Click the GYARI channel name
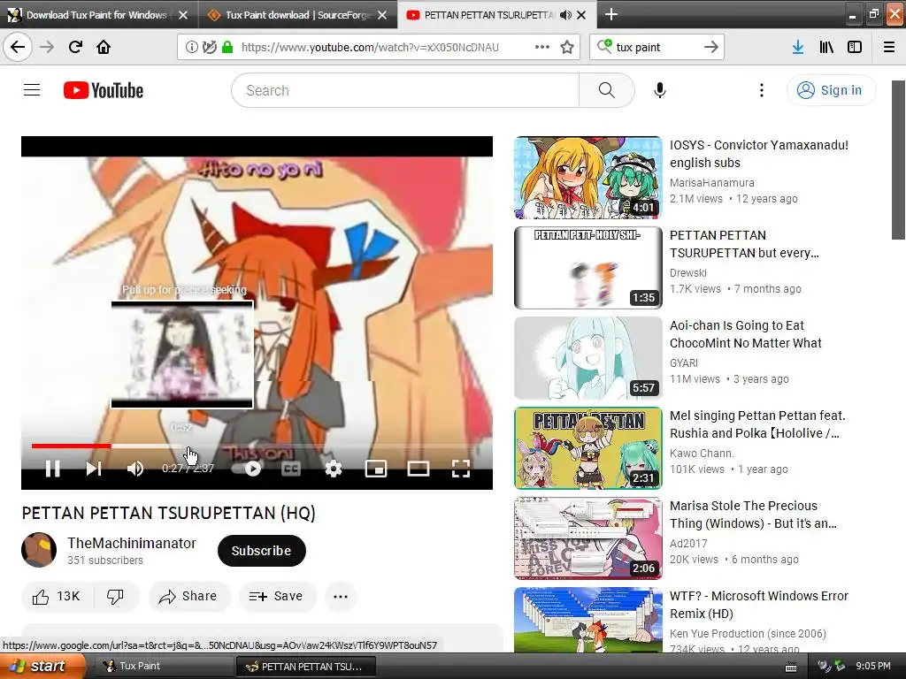906x679 pixels. (684, 362)
